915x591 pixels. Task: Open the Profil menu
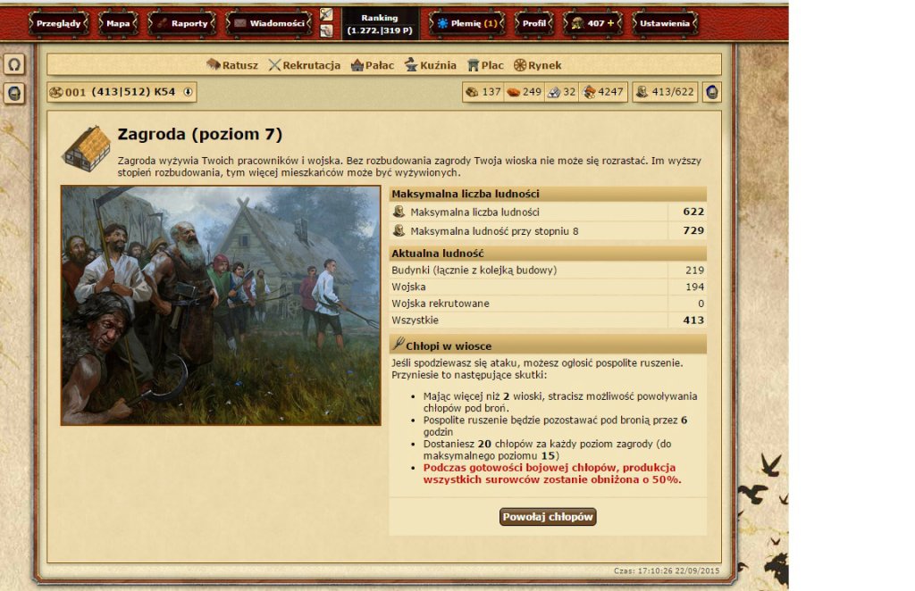point(533,23)
